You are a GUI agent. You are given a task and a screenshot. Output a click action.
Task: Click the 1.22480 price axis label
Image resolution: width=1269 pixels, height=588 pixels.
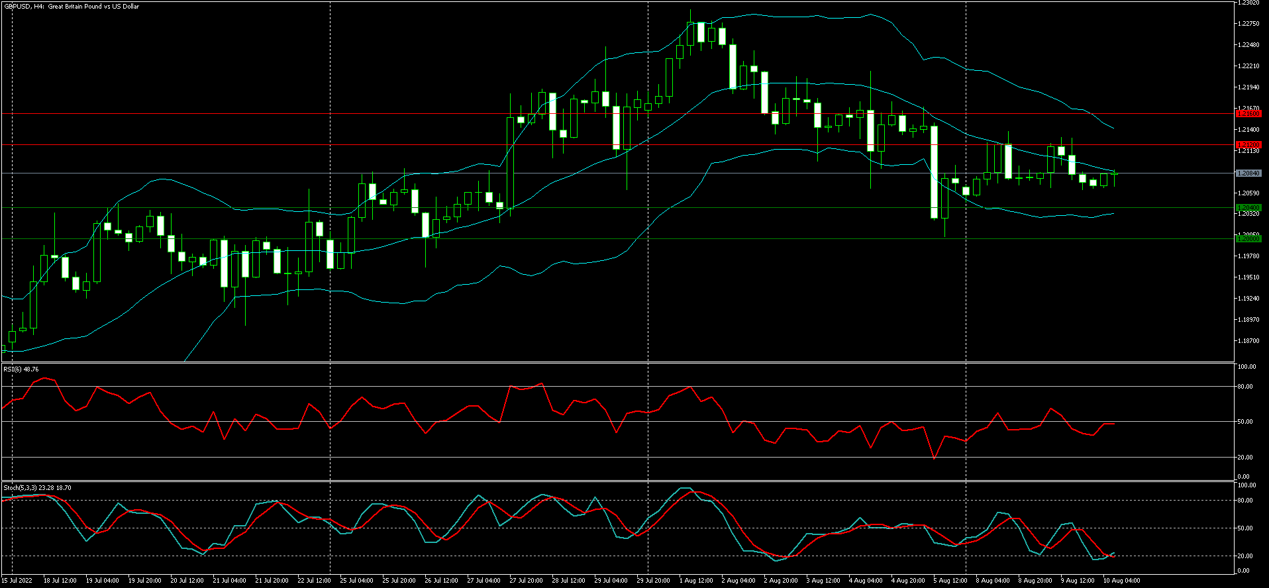tap(1248, 45)
